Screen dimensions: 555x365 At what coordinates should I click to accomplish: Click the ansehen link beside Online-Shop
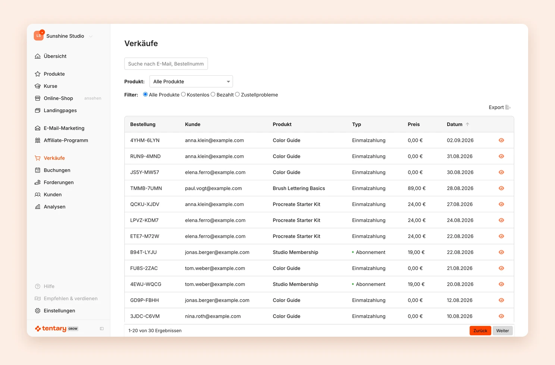tap(93, 98)
